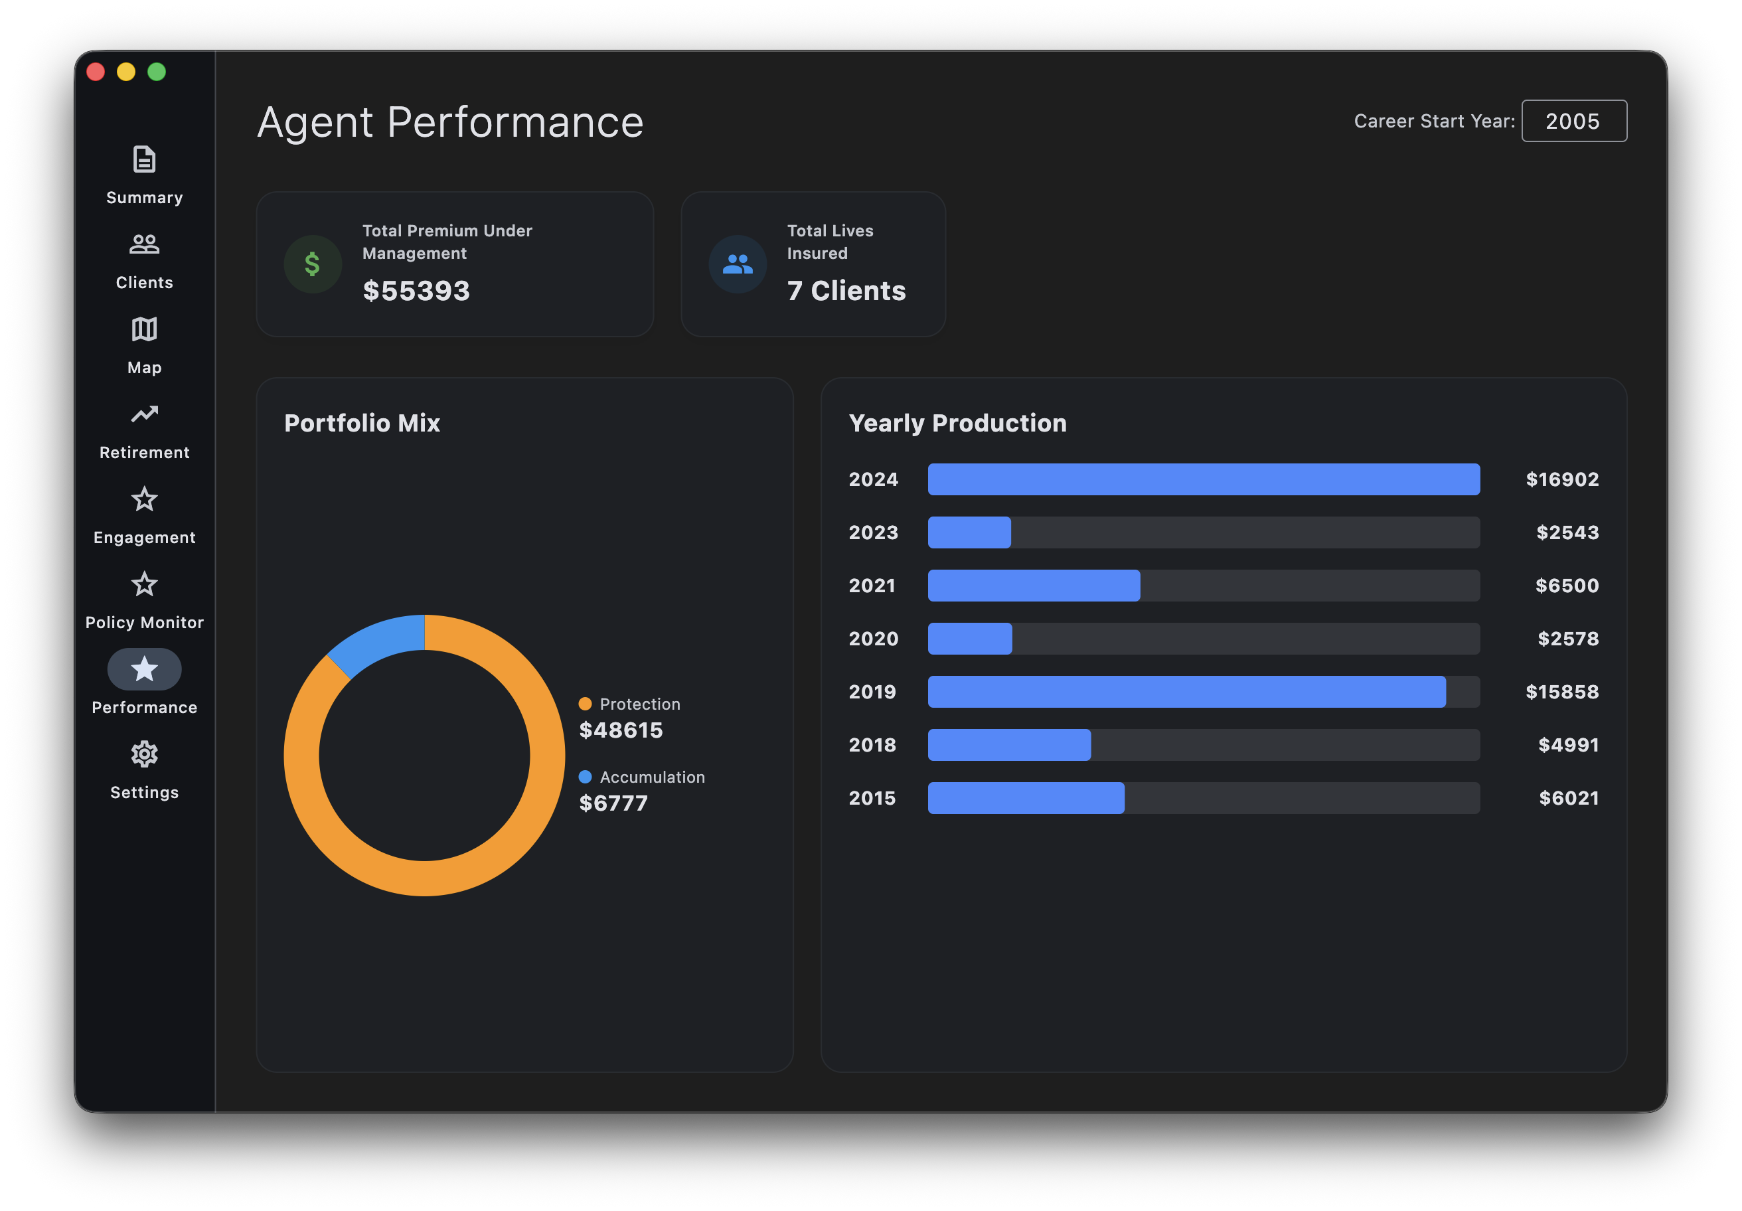Open the Engagement section
Viewport: 1742px width, 1211px height.
[x=144, y=516]
